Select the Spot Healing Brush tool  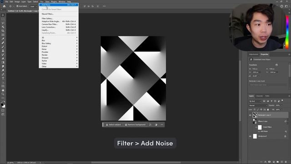(x=3, y=42)
